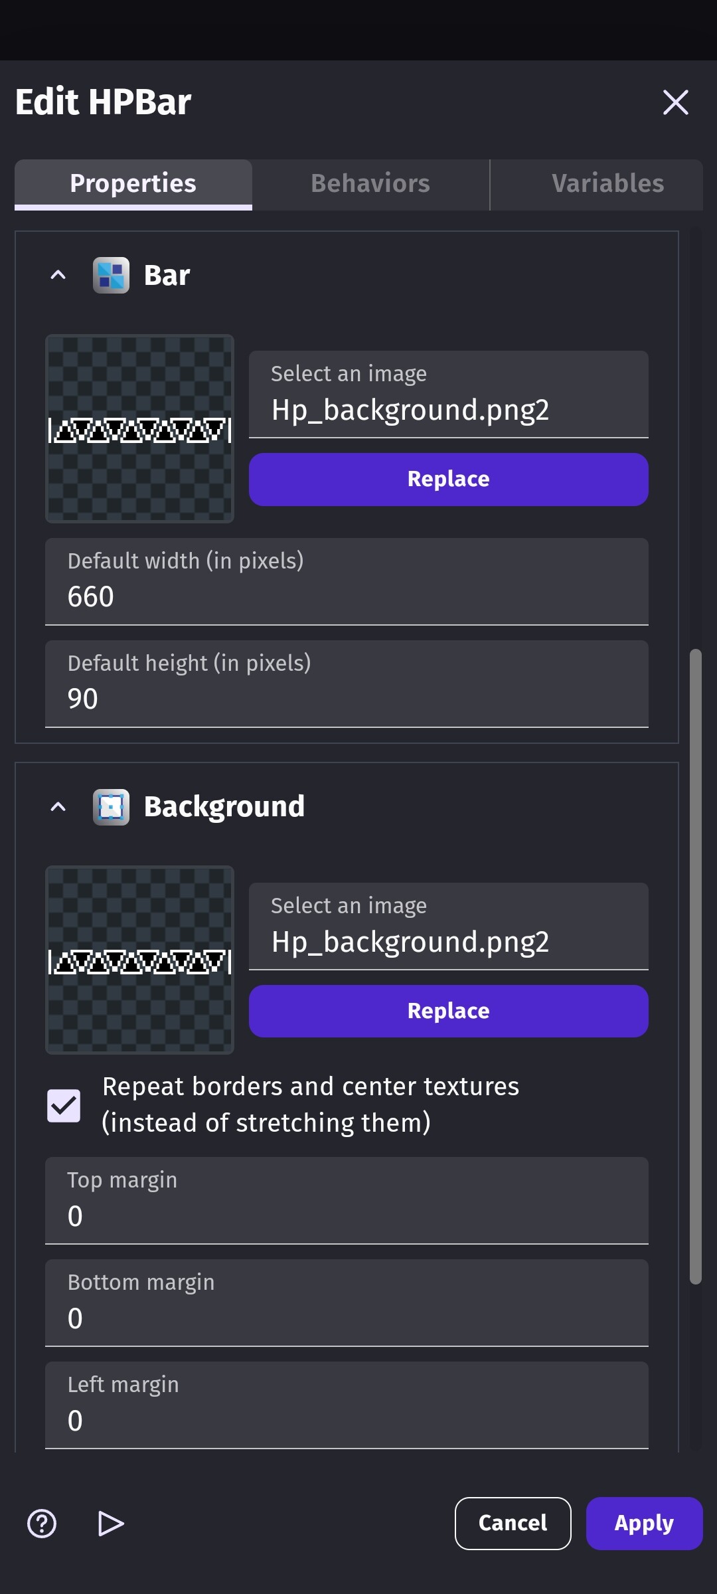Close the Edit HPBar dialog

point(675,102)
